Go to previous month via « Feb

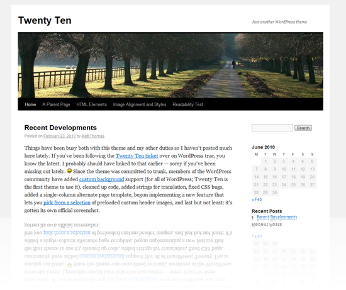[257, 199]
